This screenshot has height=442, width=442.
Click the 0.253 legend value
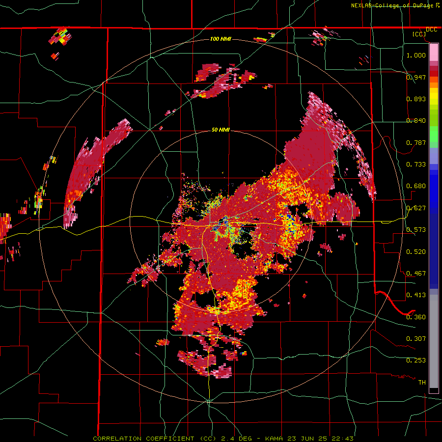pyautogui.click(x=416, y=360)
